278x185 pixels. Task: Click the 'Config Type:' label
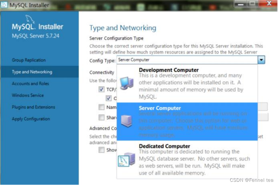coord(102,61)
